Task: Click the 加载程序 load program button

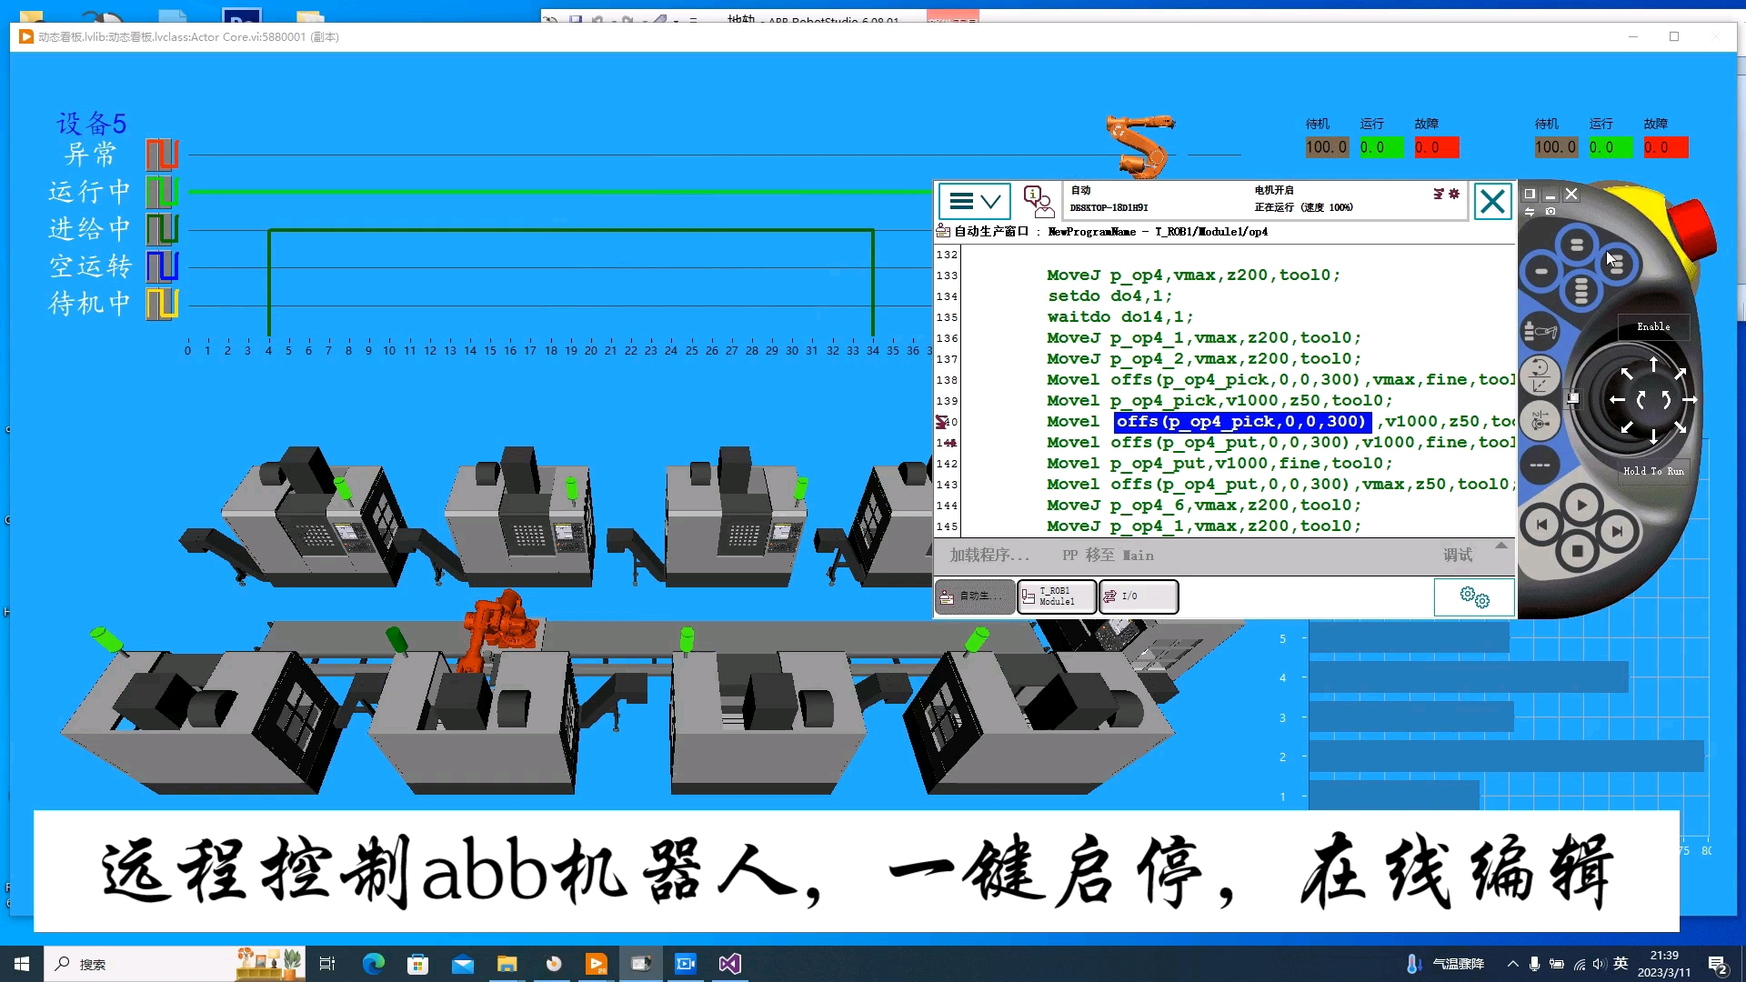Action: (988, 555)
